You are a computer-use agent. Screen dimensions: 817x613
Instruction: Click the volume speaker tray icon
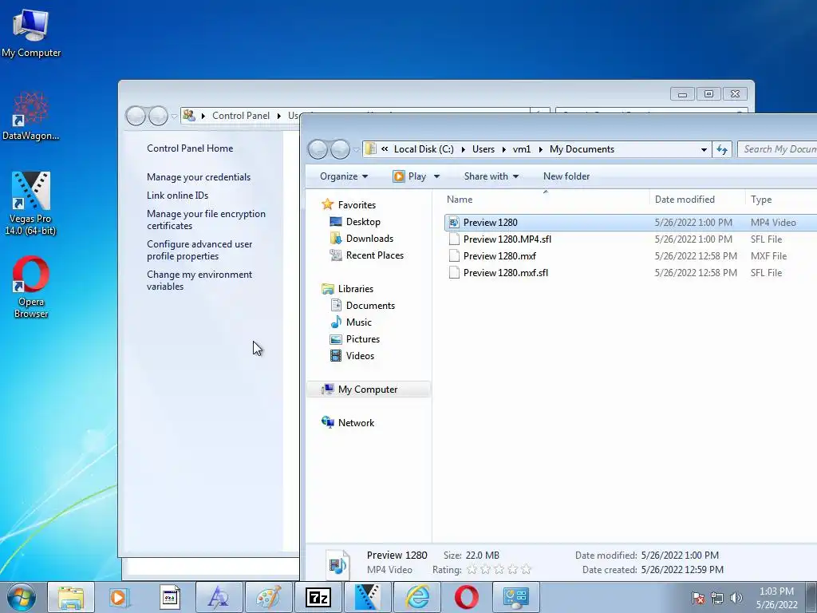coord(736,598)
